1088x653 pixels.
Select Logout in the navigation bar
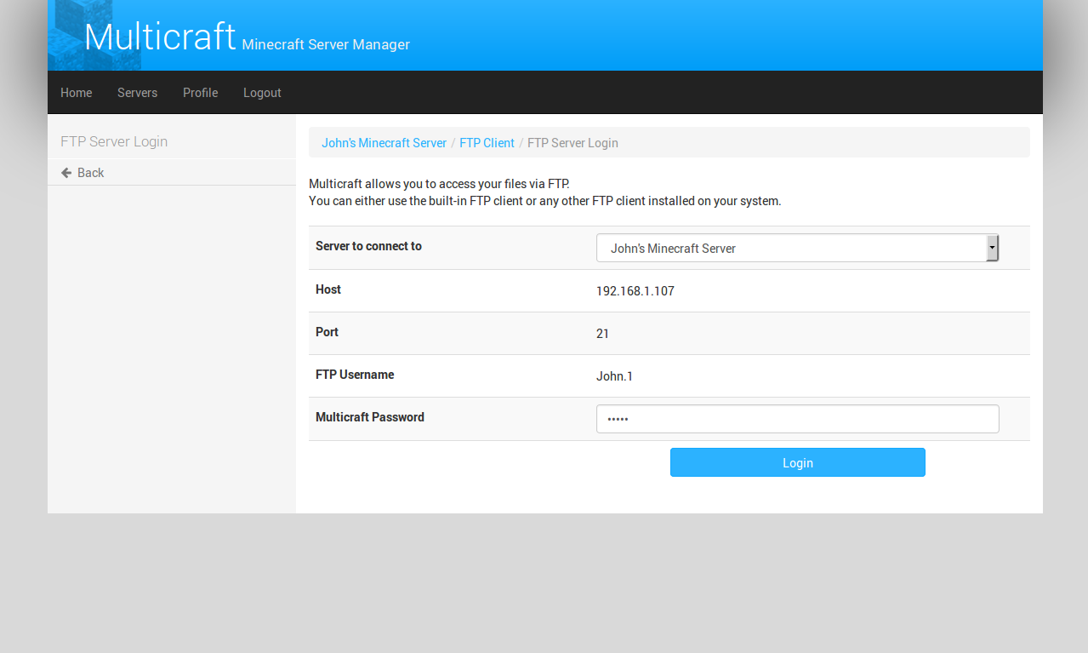click(262, 93)
